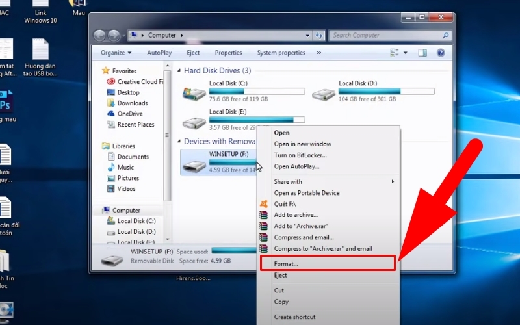Screen dimensions: 520x325
Task: Click the Desktop icon in Favorites
Action: pyautogui.click(x=110, y=92)
